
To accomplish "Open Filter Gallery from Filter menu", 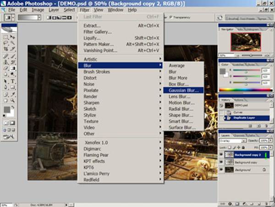I will click(120, 32).
